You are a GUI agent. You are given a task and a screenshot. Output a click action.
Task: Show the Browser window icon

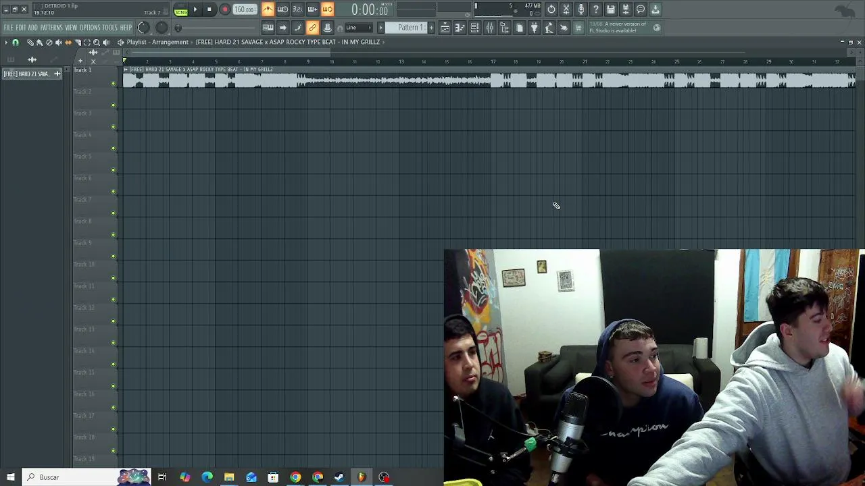pos(505,28)
